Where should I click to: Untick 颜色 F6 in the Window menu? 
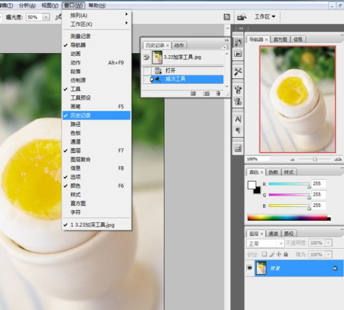(x=96, y=186)
